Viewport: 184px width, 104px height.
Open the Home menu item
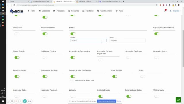click(31, 11)
